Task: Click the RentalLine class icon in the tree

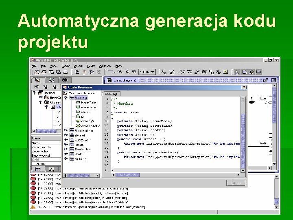Action: tap(72, 149)
